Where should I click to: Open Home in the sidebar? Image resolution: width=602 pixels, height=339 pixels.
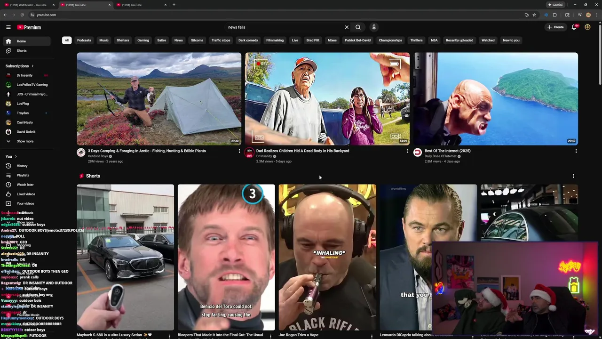(27, 41)
